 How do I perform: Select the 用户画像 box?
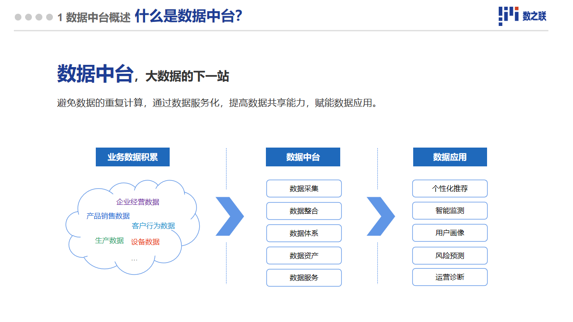pos(450,233)
